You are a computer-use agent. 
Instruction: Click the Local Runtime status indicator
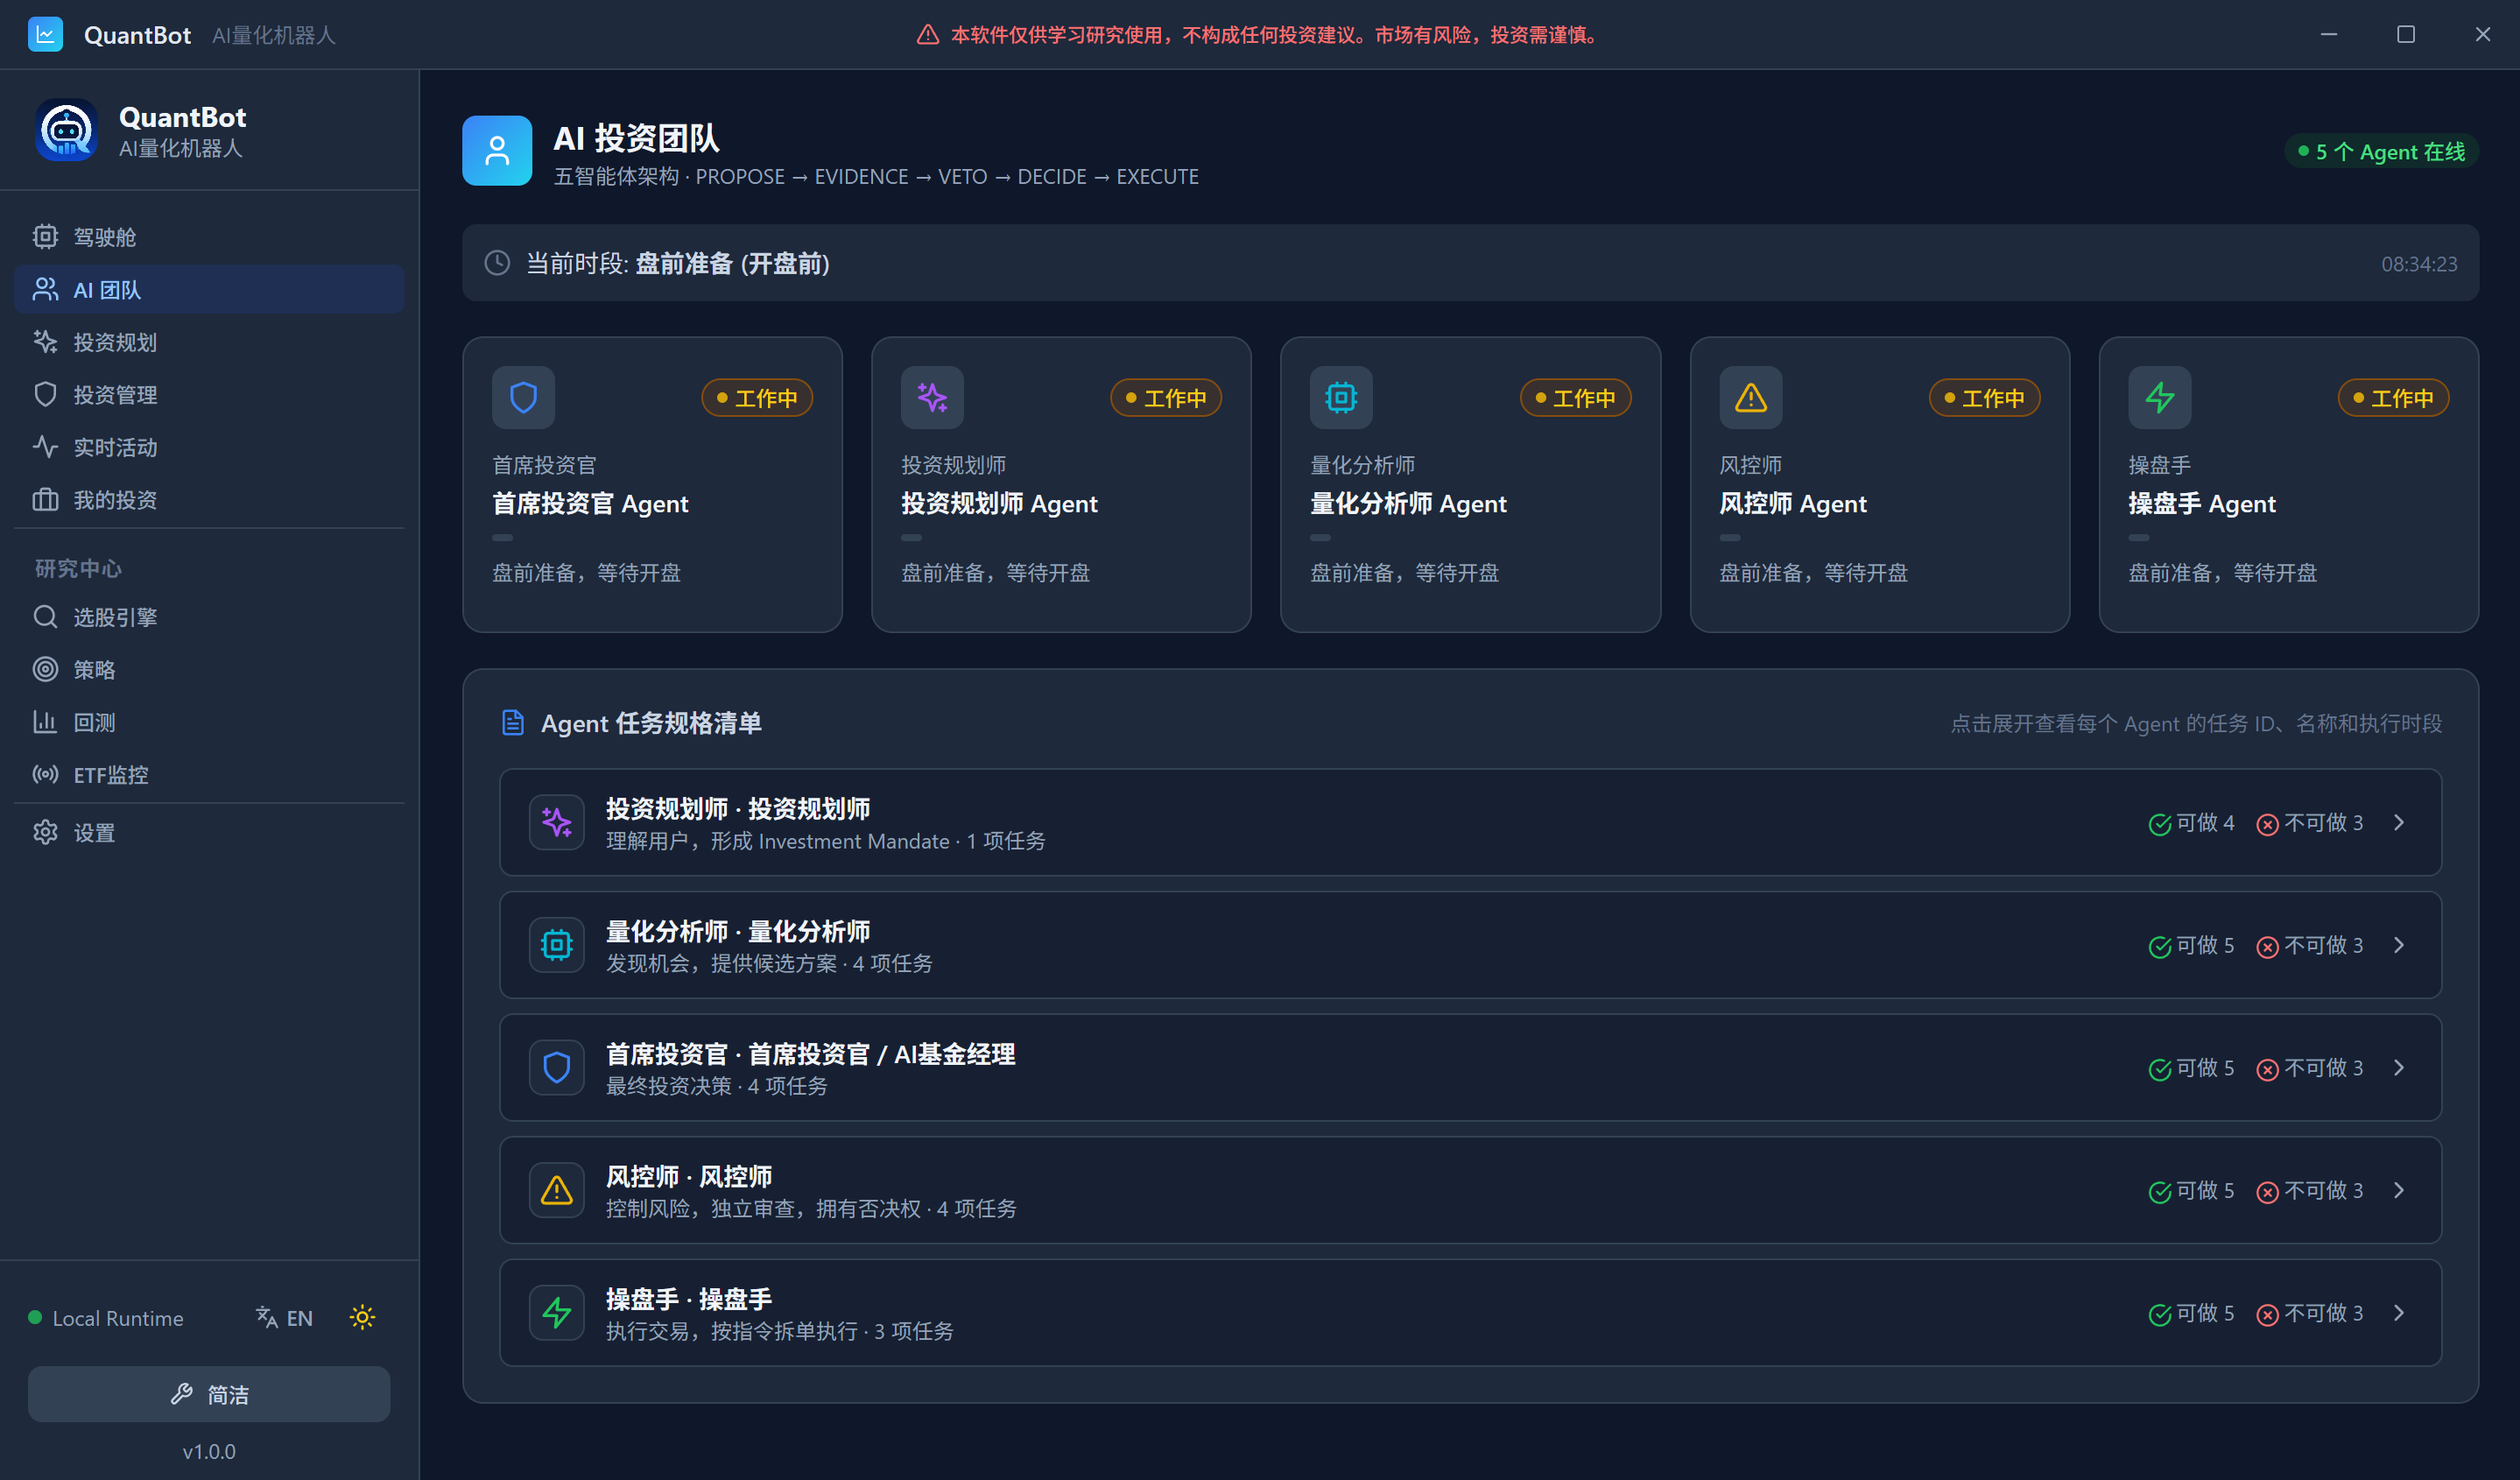106,1317
